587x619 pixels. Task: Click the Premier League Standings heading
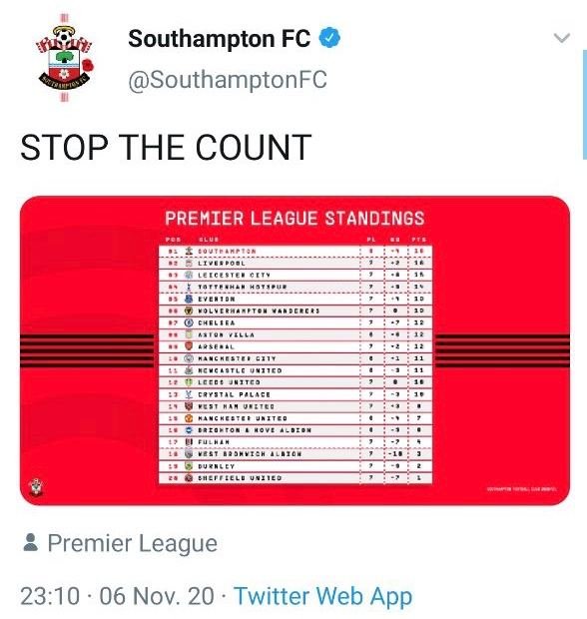point(294,219)
